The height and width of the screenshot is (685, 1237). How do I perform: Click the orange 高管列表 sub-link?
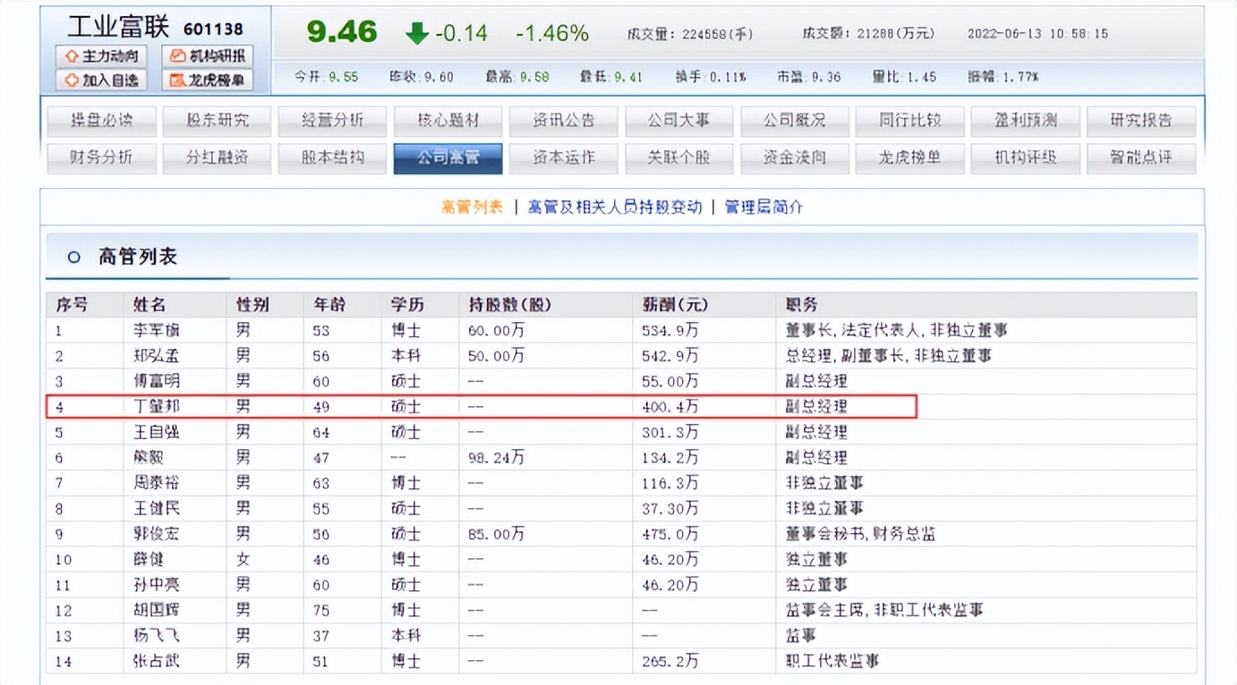(x=472, y=207)
